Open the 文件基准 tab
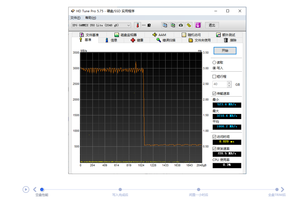Viewport: 296px width, 201px height. coord(89,35)
